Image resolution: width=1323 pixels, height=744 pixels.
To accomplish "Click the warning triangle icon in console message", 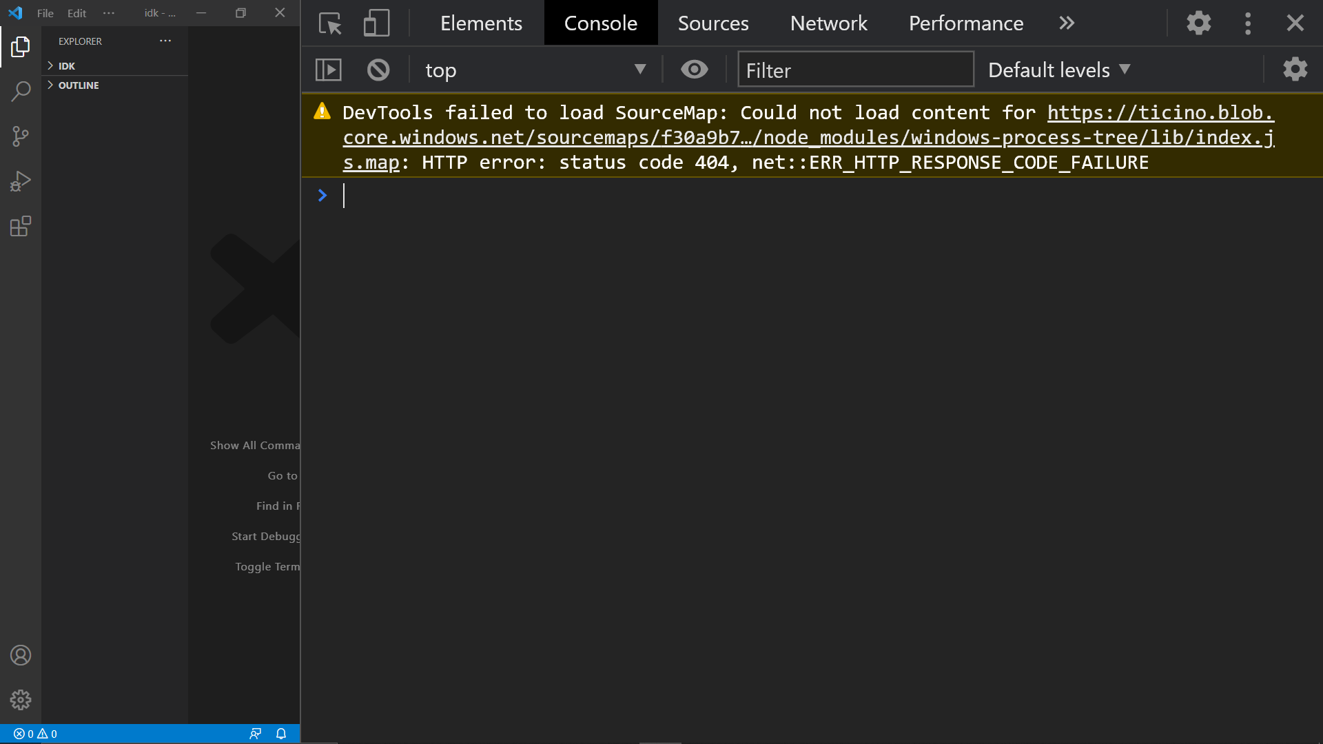I will coord(322,111).
